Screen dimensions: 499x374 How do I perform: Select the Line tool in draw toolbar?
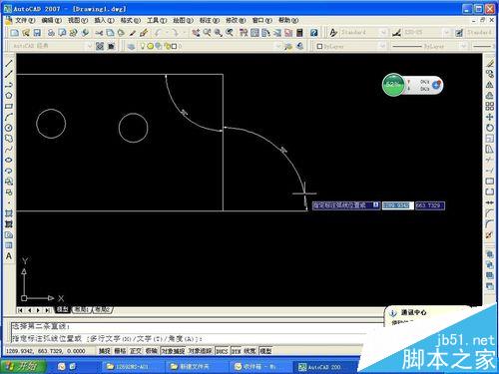9,63
